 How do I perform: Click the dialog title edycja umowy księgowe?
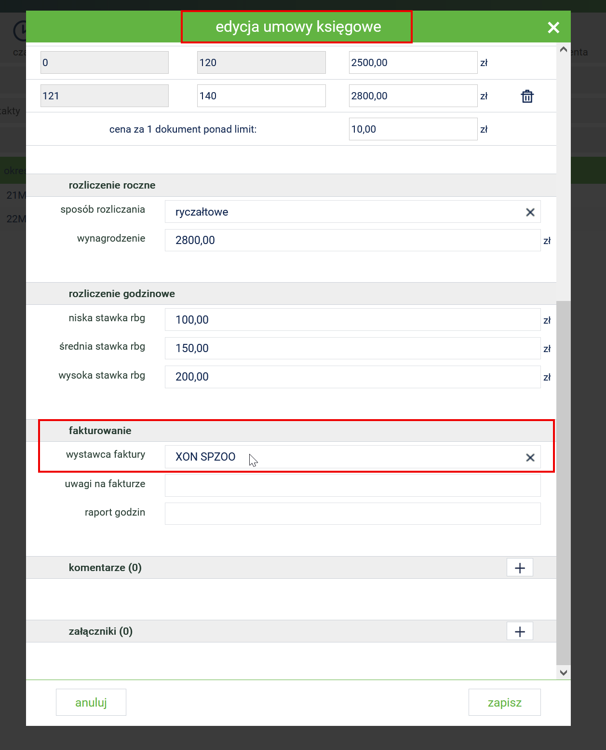(x=298, y=27)
